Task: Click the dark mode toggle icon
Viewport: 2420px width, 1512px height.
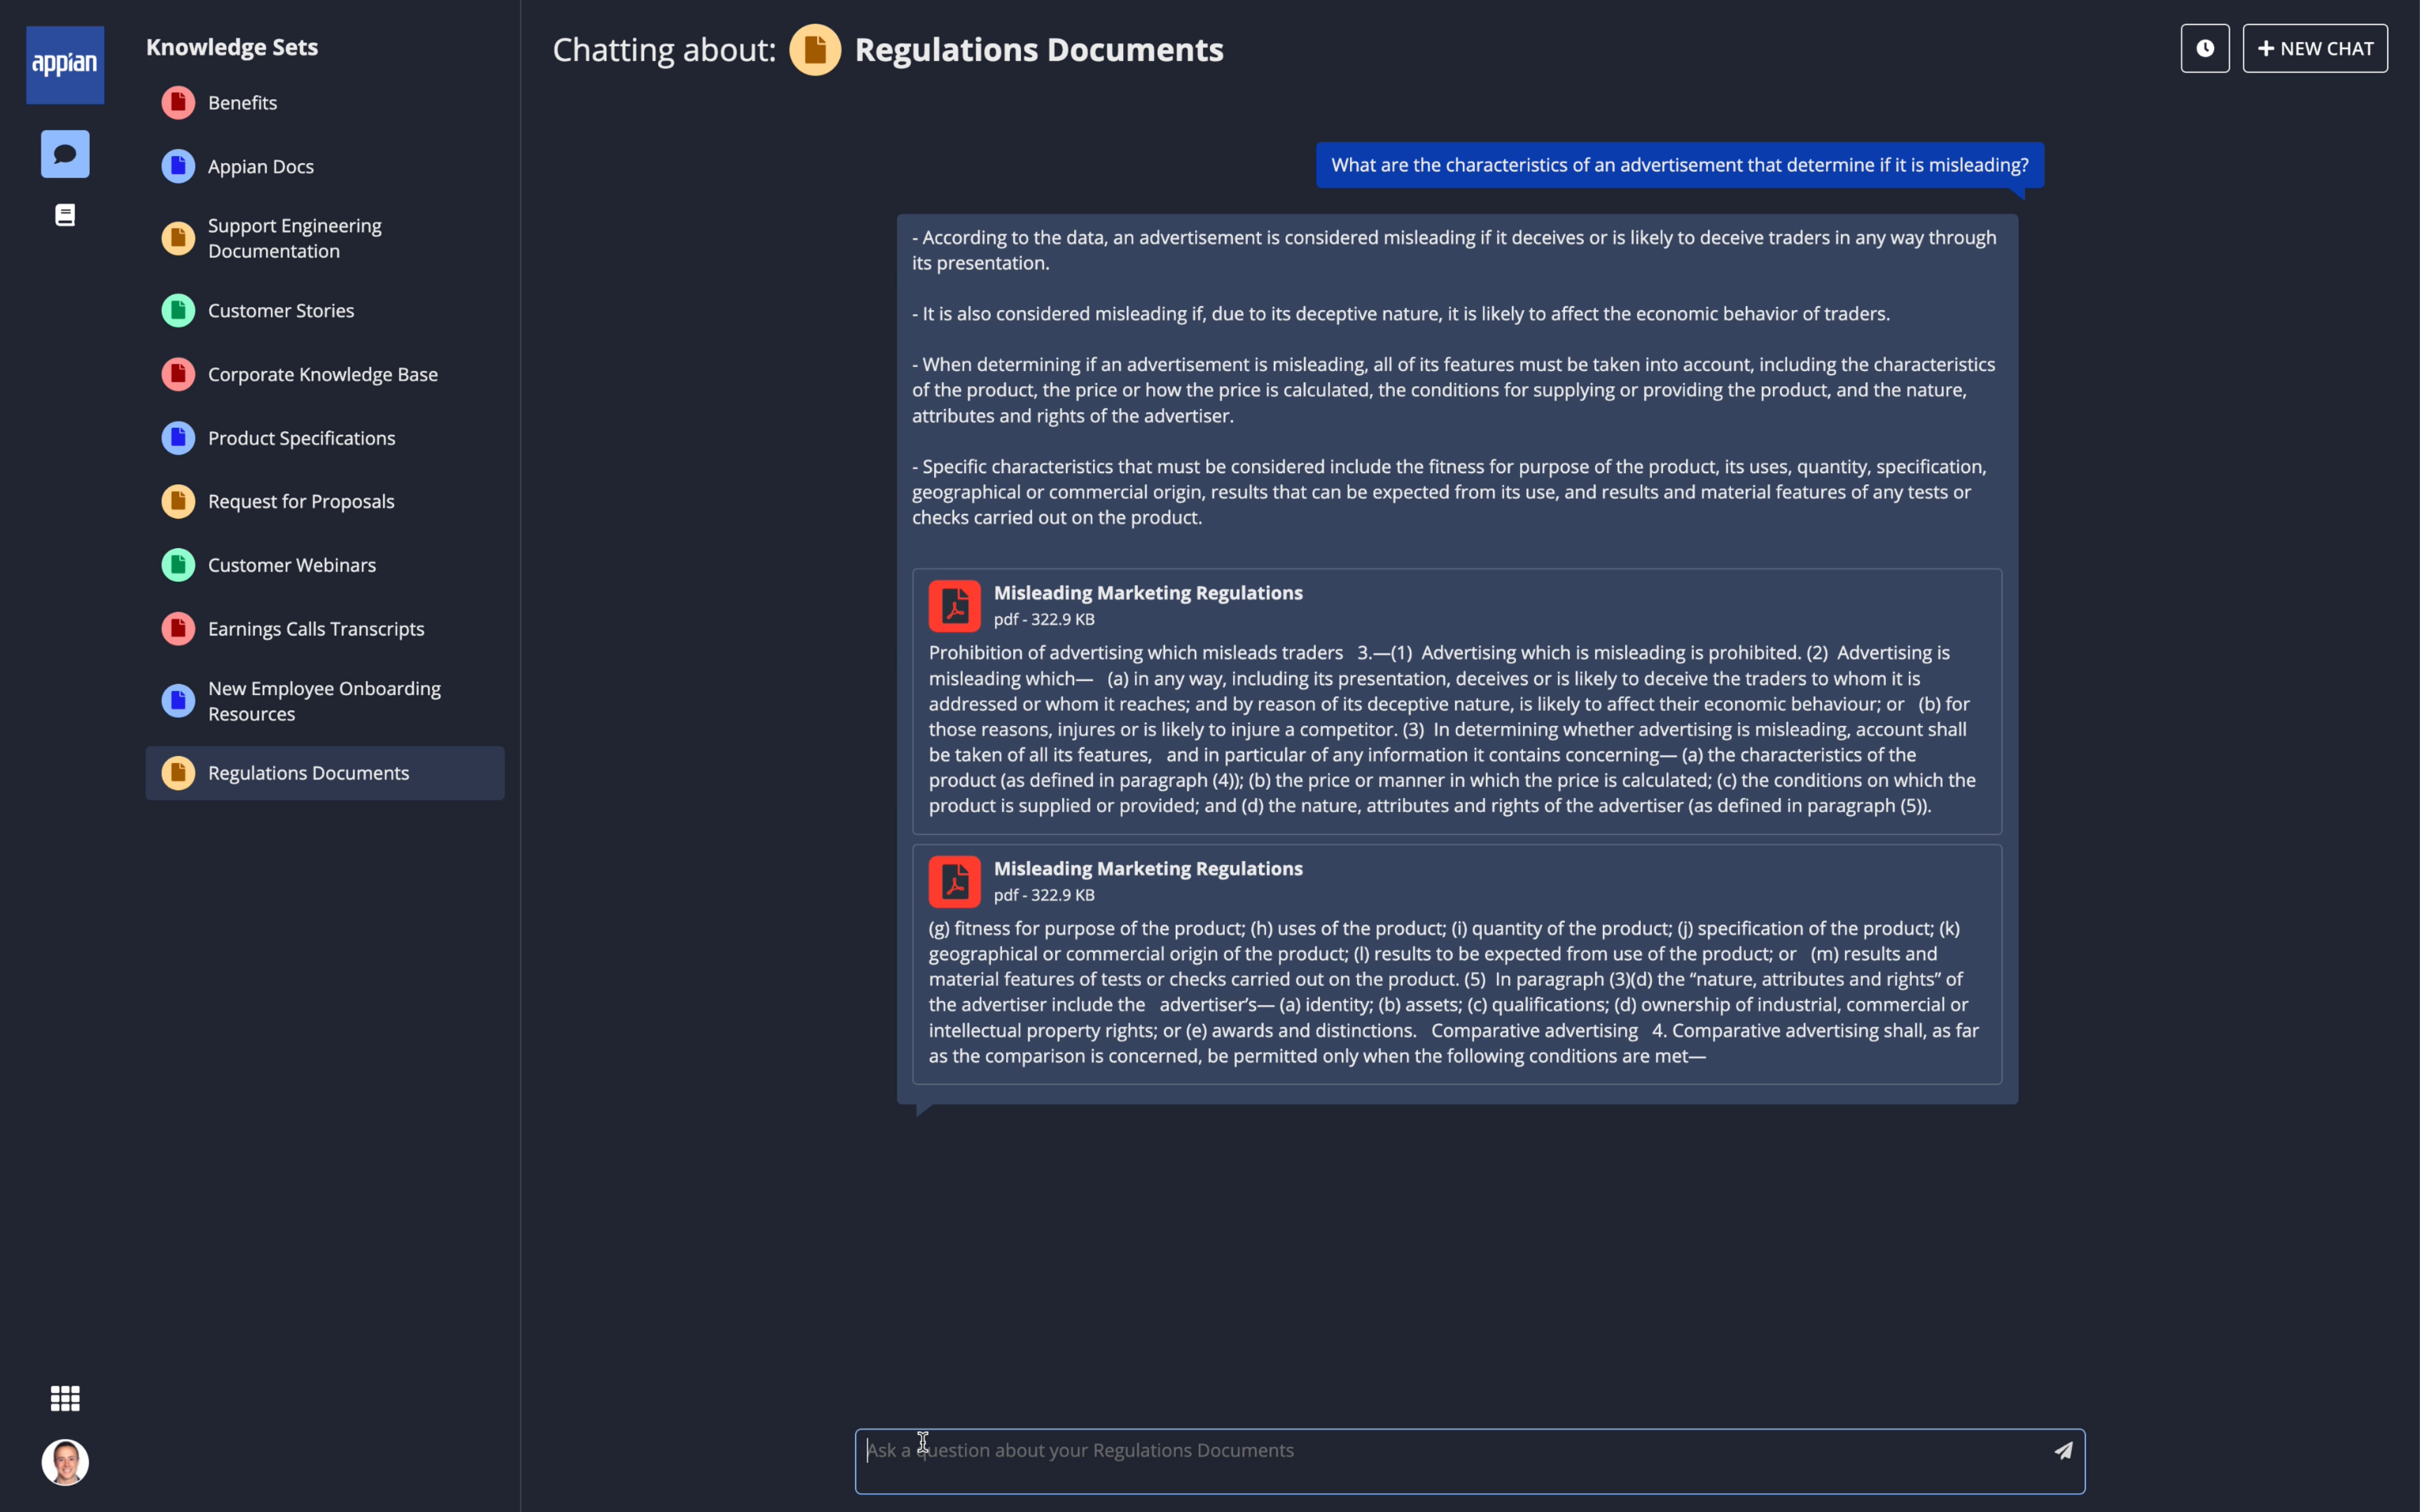Action: [2204, 47]
